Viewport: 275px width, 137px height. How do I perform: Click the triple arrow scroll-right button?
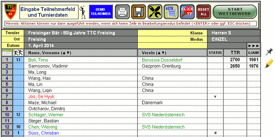(253, 46)
